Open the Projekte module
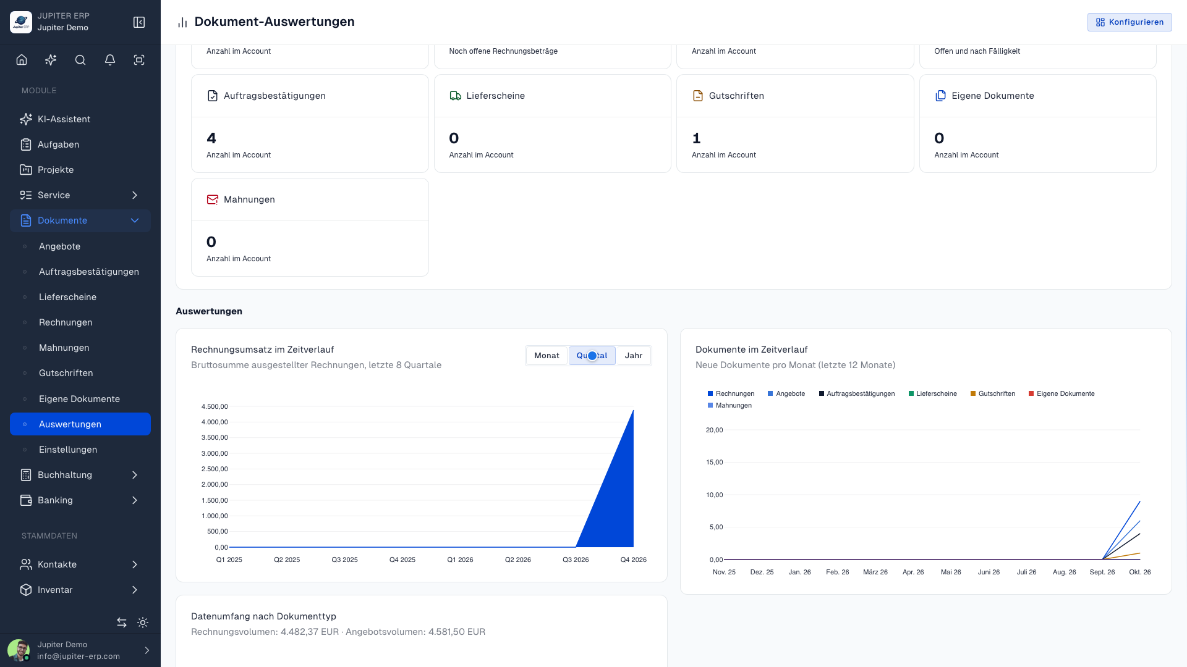Screen dimensions: 1187x667 pos(80,170)
